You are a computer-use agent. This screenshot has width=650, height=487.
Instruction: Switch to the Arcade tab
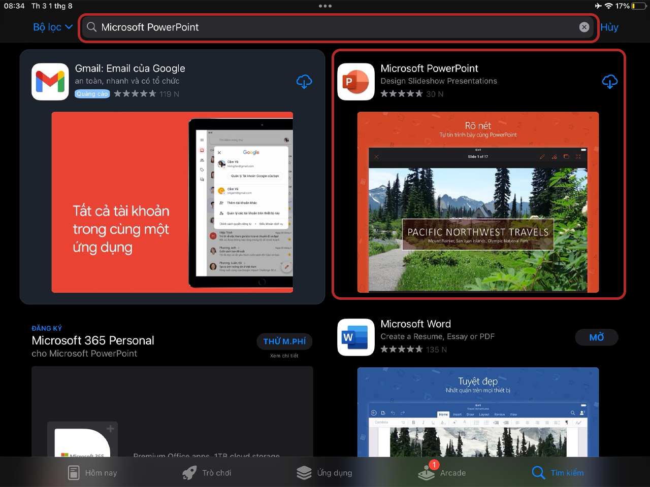pyautogui.click(x=441, y=472)
